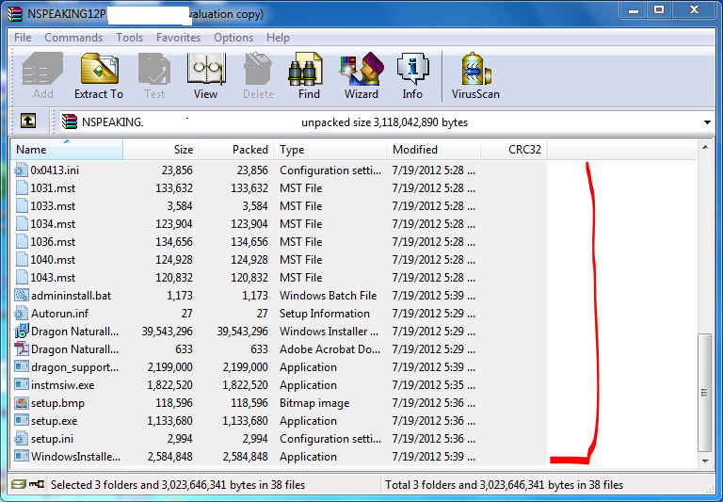Click the unpacked size text
Screen dimensions: 723x502
pos(384,122)
